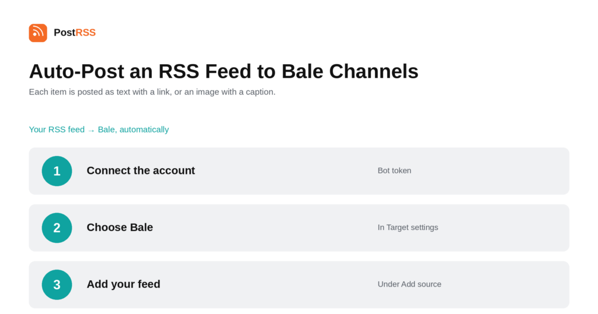Select the first step card's gray background
598x314 pixels.
[299, 171]
